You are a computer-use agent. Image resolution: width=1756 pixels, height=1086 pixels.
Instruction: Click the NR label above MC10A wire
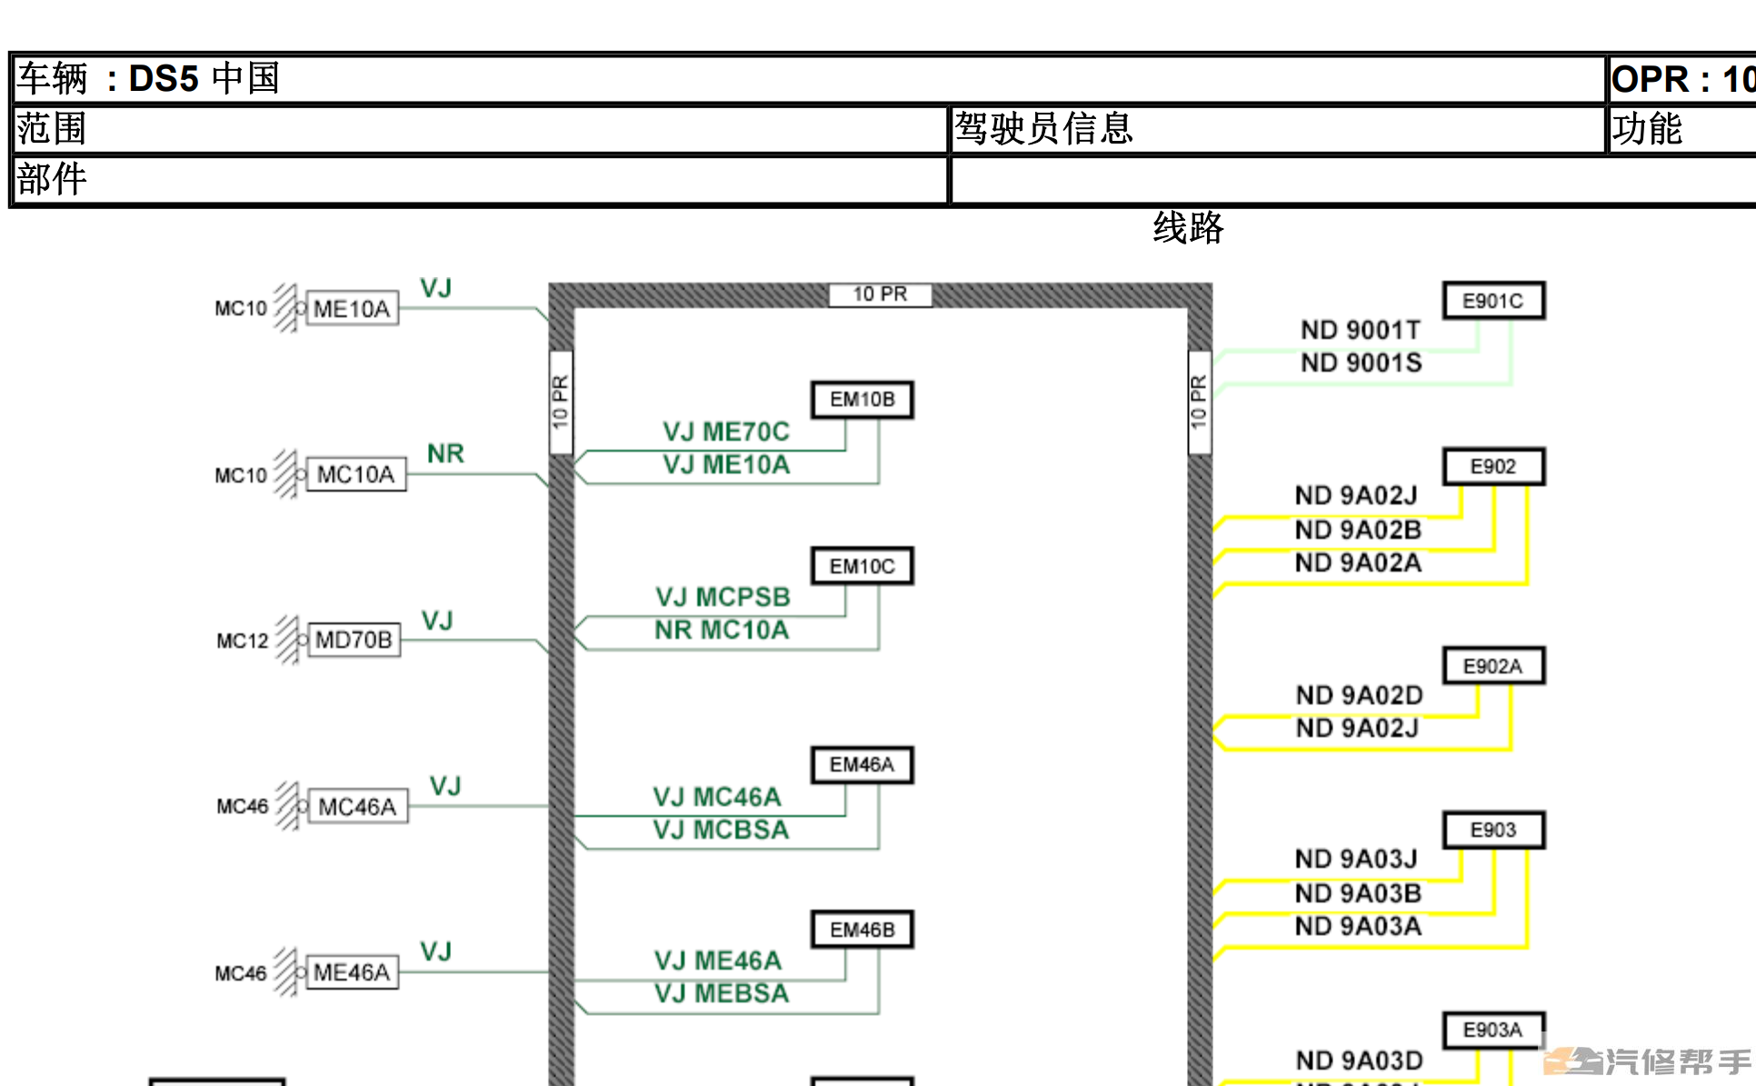445,453
